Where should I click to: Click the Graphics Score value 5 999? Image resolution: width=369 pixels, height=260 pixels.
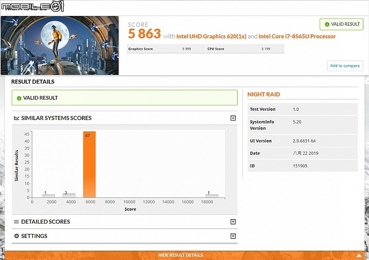187,49
